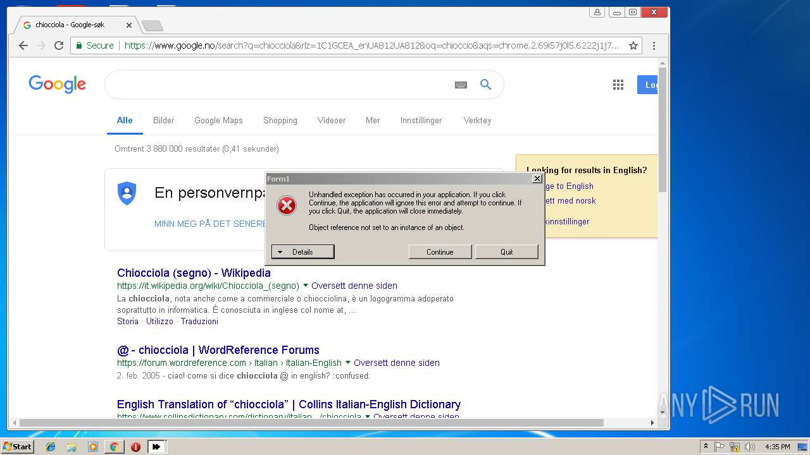Click Oversett denne siden for the Wikipedia result
Image resolution: width=810 pixels, height=455 pixels.
pos(354,286)
